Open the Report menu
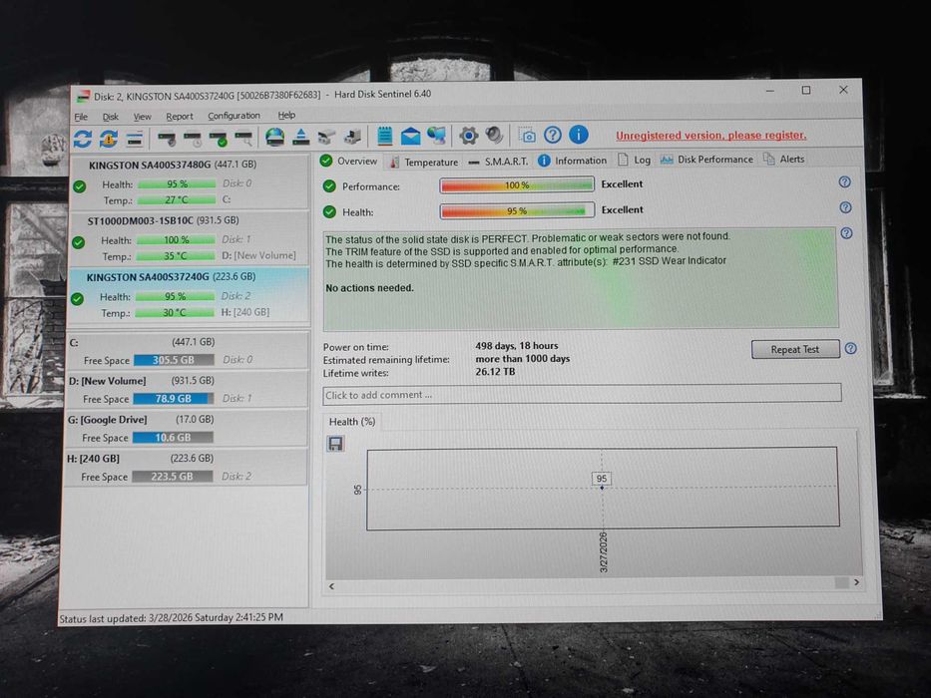The width and height of the screenshot is (931, 698). coord(180,117)
